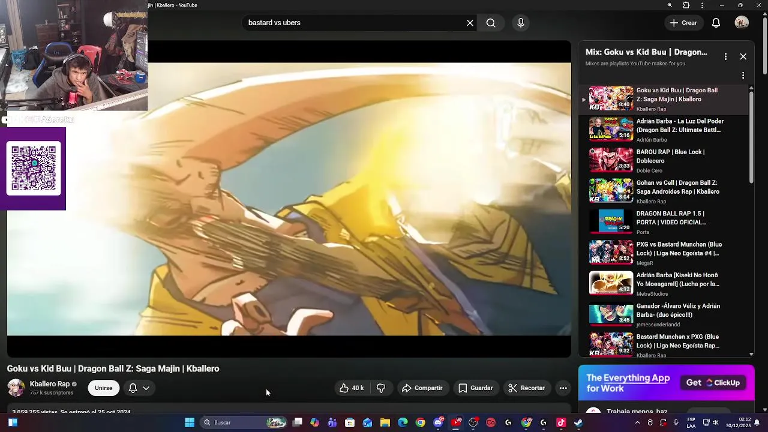The image size is (768, 432).
Task: Open the Windows Start menu
Action: (190, 422)
